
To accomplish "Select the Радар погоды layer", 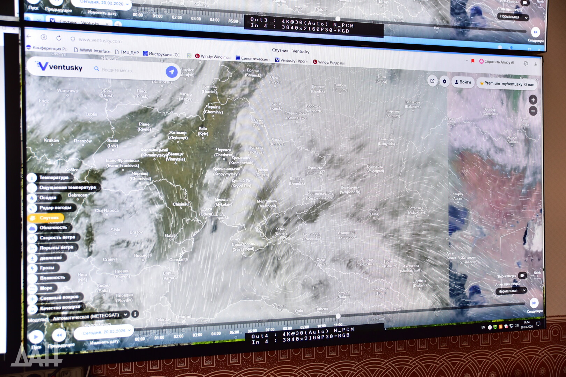I will tap(55, 208).
